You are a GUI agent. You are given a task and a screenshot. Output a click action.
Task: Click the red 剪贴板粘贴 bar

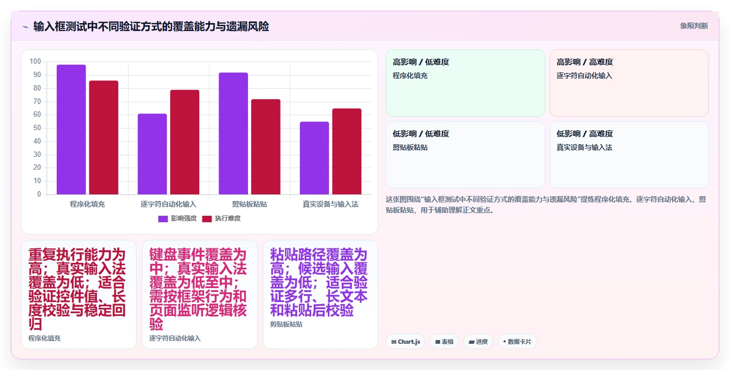click(266, 147)
